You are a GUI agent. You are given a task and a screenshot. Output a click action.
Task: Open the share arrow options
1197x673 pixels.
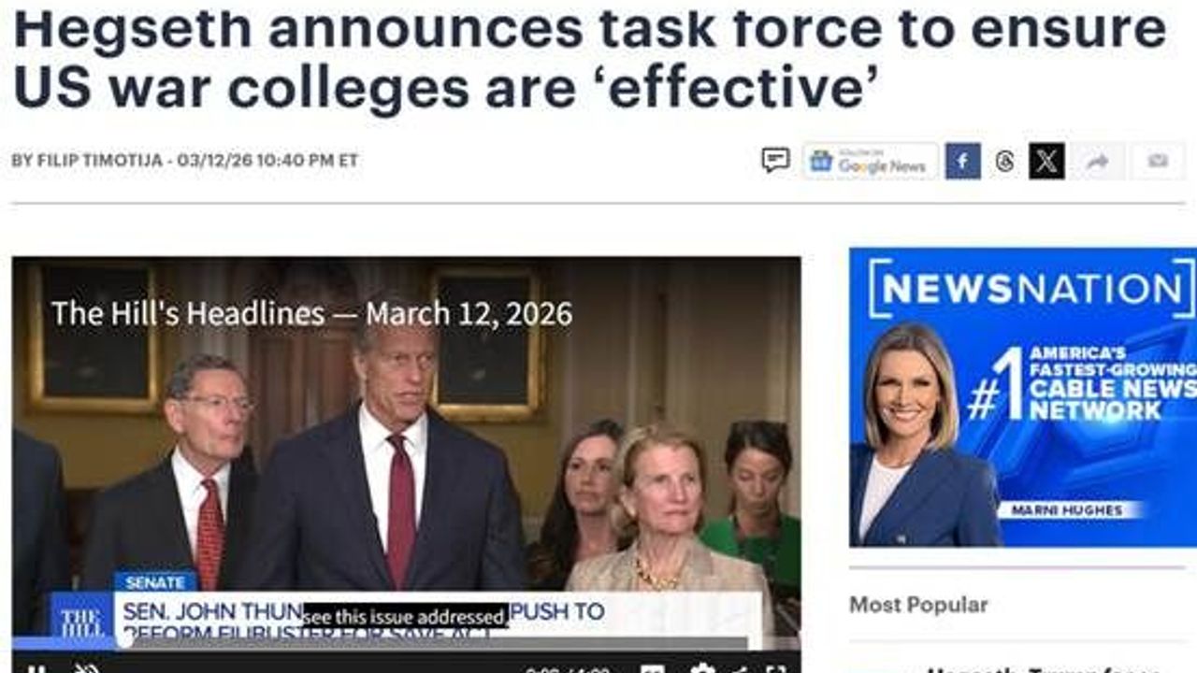click(x=1098, y=161)
